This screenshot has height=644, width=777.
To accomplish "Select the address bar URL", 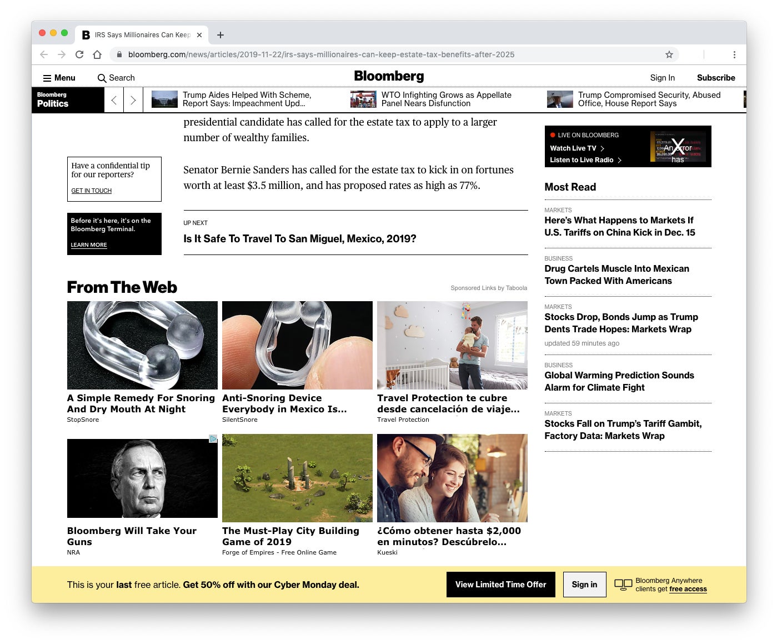I will tap(321, 54).
